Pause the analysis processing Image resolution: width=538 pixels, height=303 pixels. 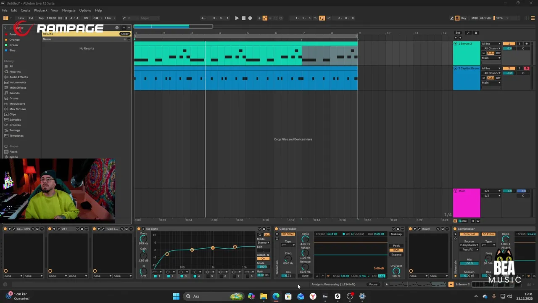[373, 284]
